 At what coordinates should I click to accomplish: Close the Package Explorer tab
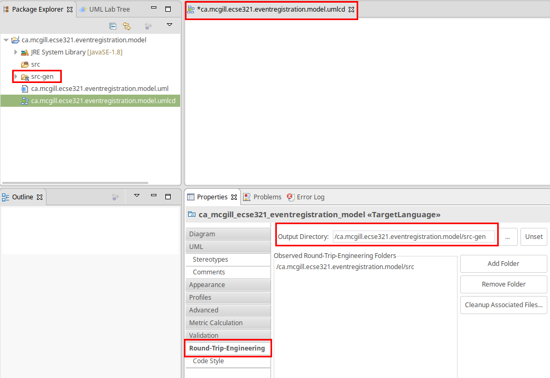pyautogui.click(x=70, y=10)
